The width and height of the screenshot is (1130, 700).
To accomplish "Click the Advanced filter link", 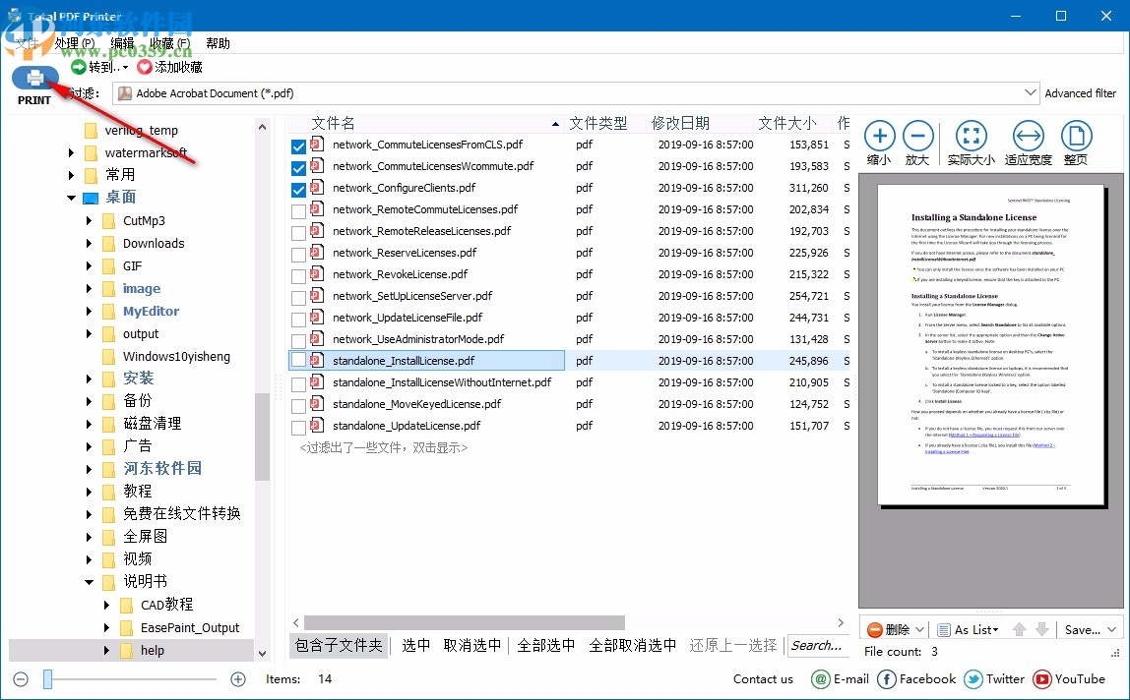I will [x=1080, y=92].
